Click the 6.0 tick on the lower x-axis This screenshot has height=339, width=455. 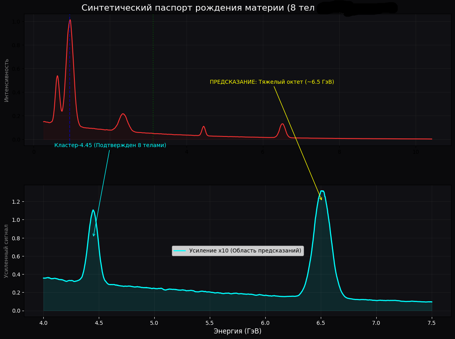click(265, 323)
